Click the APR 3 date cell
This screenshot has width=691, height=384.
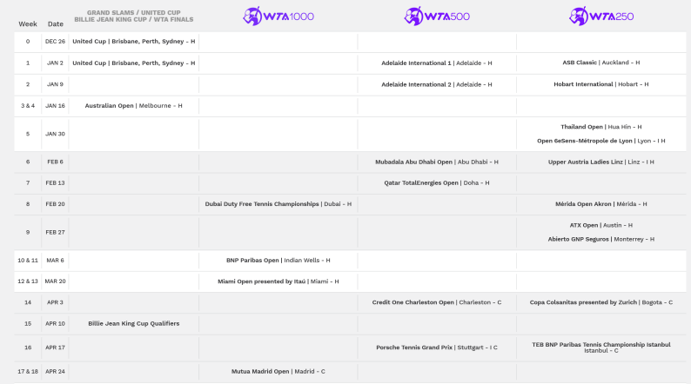55,302
